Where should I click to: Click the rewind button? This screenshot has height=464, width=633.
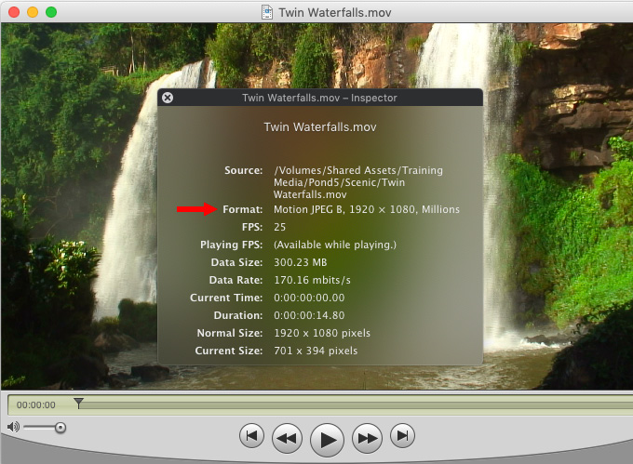[x=287, y=438]
